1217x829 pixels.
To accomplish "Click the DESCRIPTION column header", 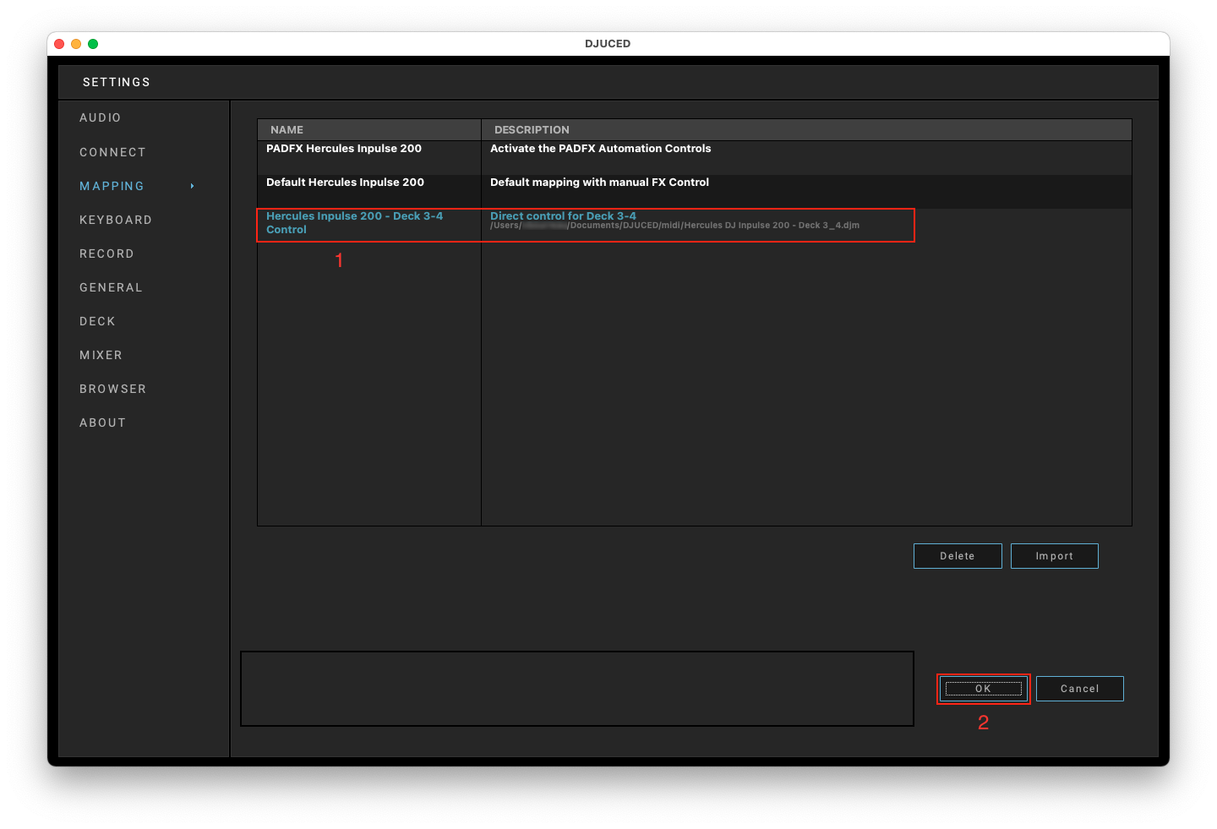I will [532, 129].
